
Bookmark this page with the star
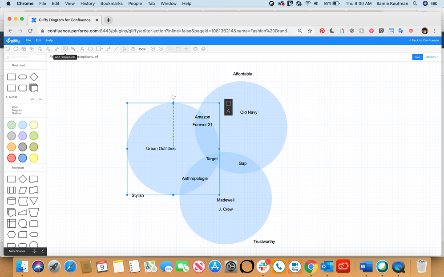coord(310,31)
